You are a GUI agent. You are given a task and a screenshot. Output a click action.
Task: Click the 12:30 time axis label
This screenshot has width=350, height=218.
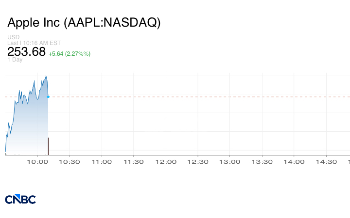point(198,162)
